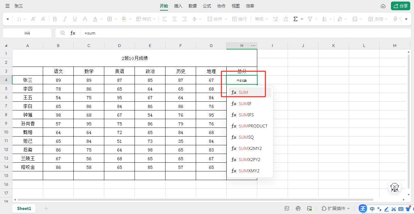Toggle strikethrough formatting
414x214 pixels.
pyautogui.click(x=85, y=19)
